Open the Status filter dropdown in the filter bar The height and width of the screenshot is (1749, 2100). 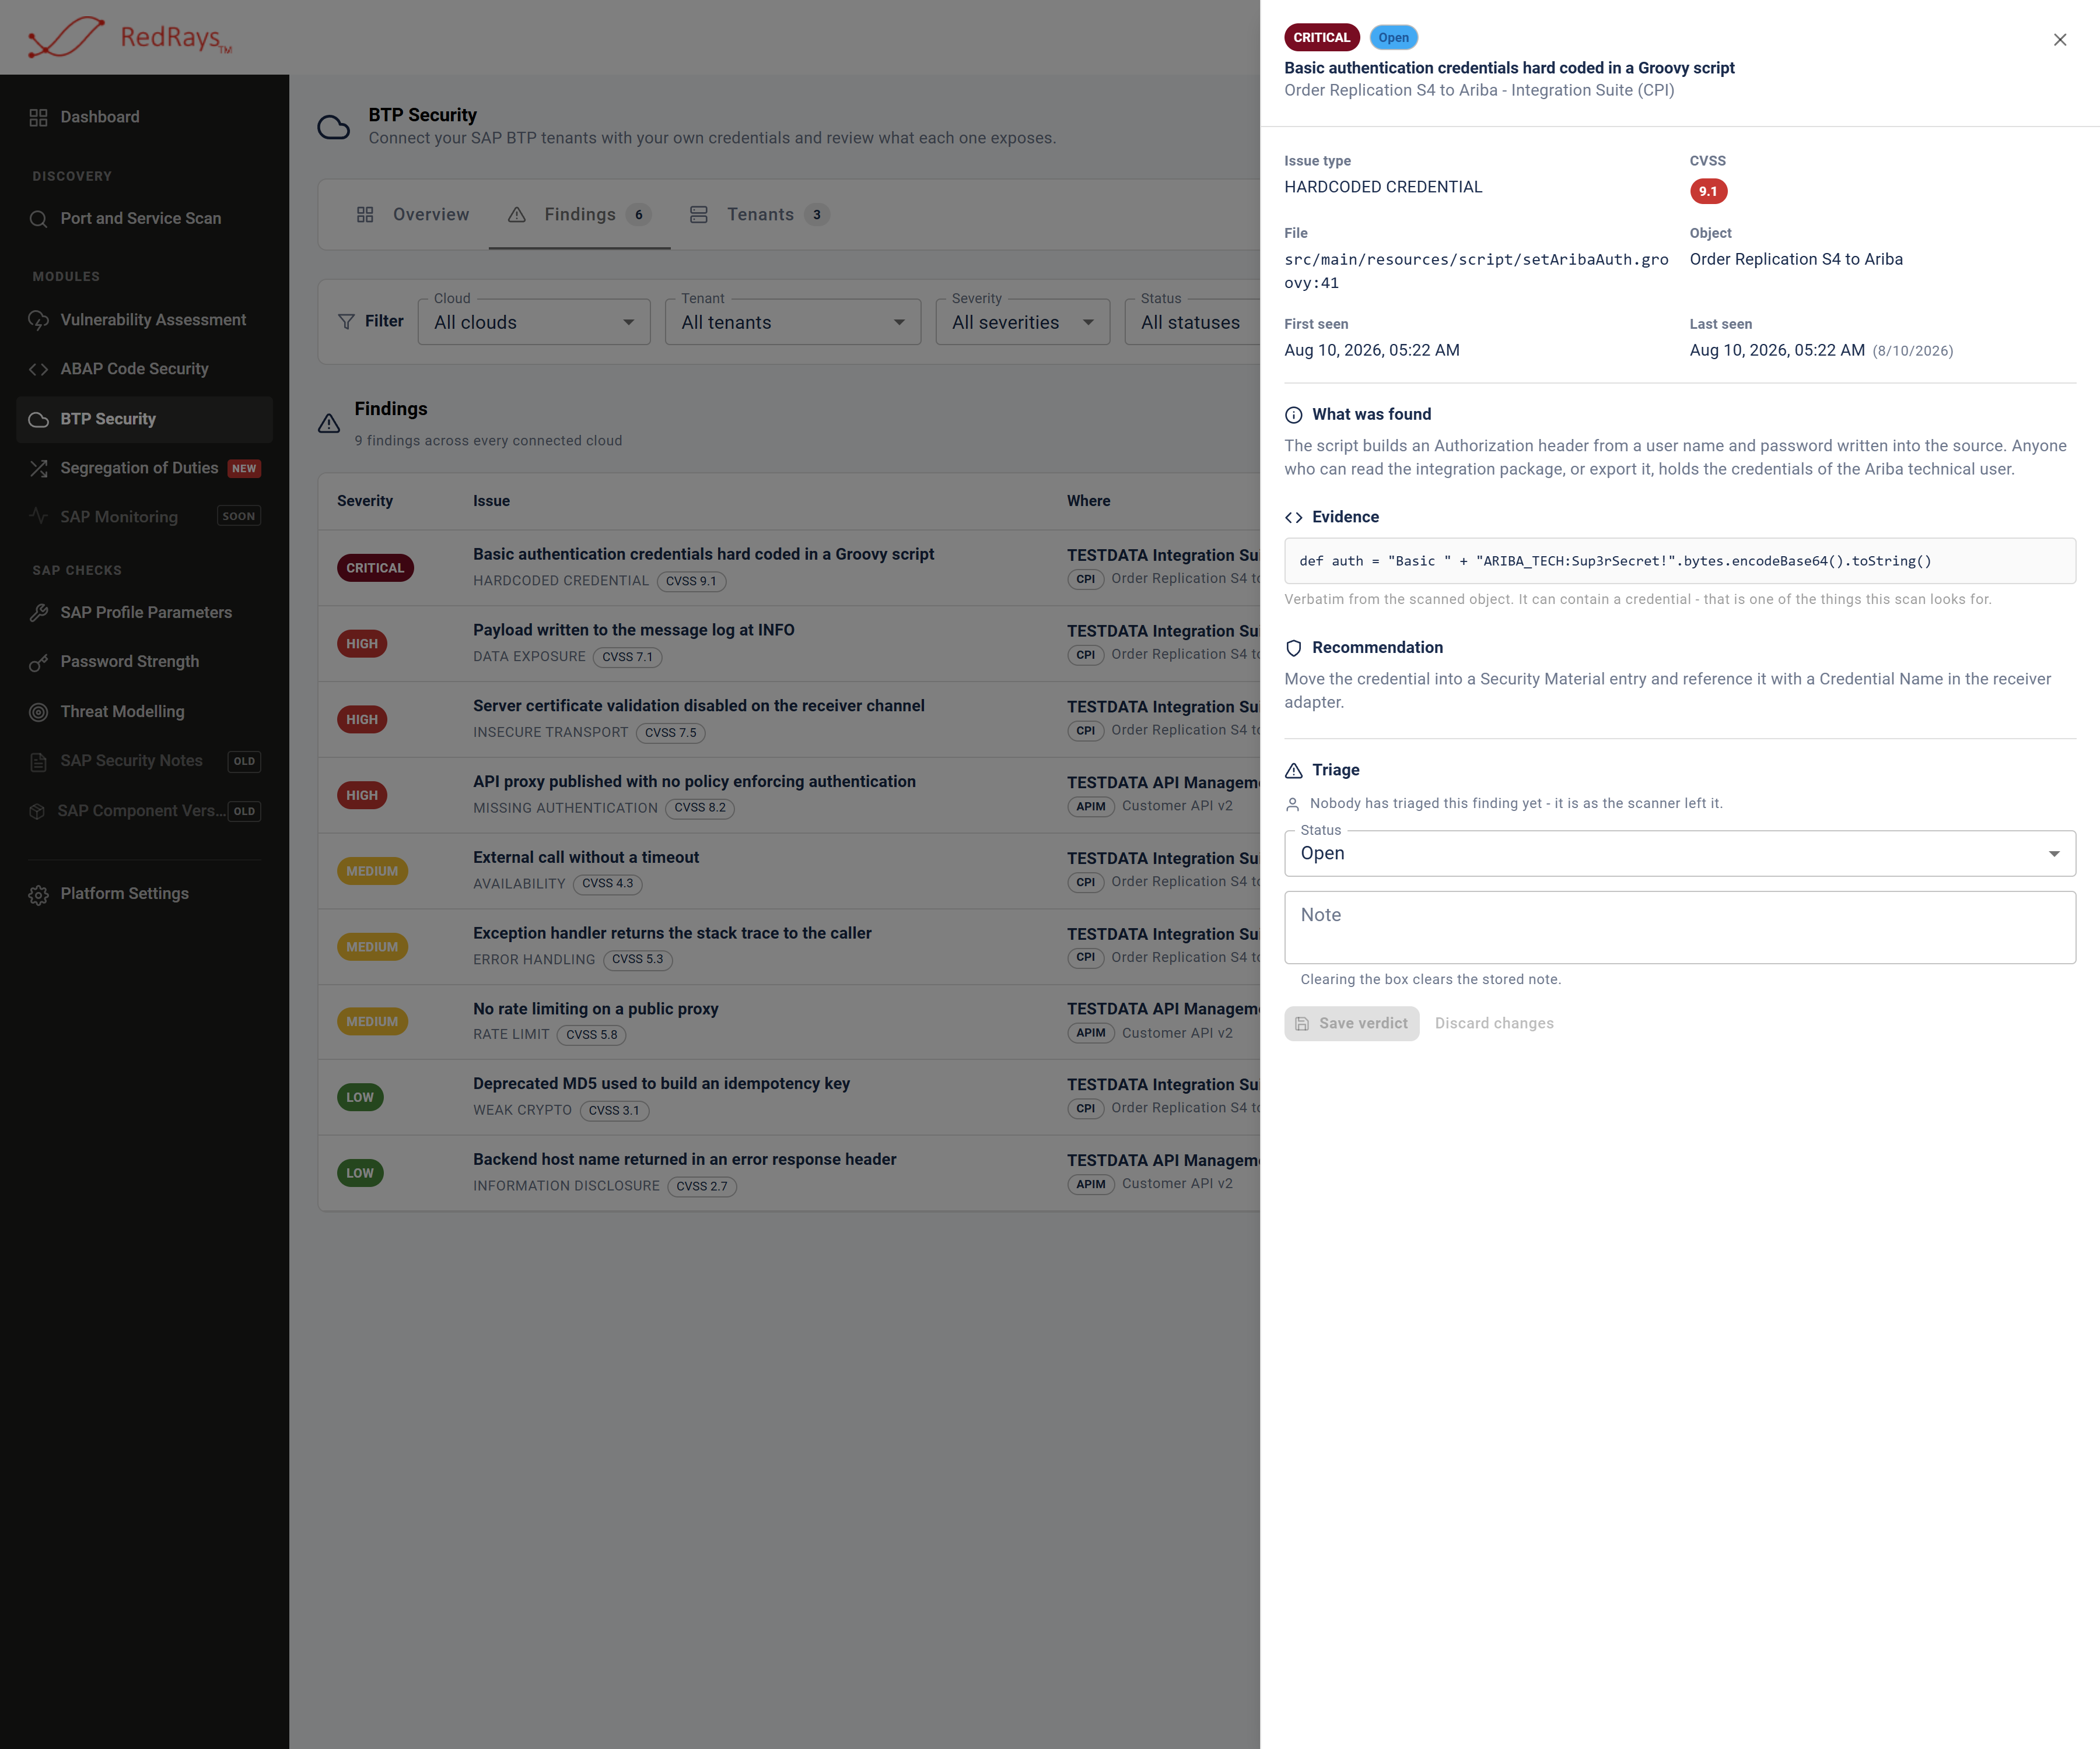(1193, 322)
